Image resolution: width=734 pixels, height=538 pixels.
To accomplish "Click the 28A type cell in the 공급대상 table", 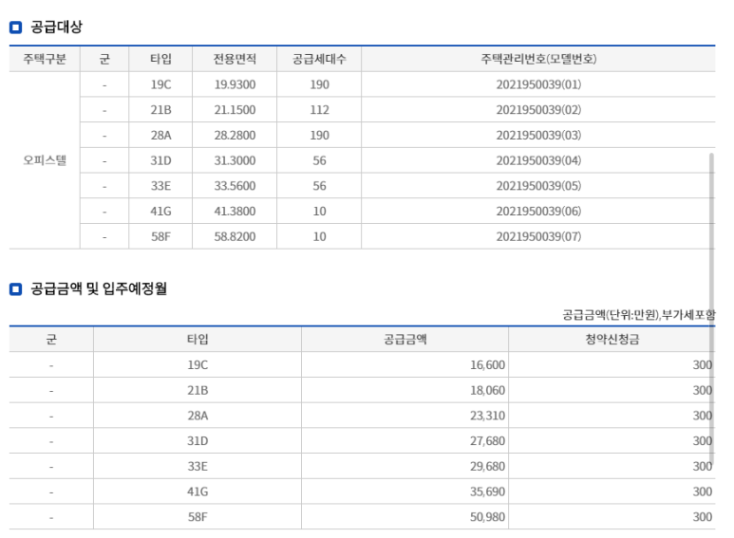I will click(160, 135).
